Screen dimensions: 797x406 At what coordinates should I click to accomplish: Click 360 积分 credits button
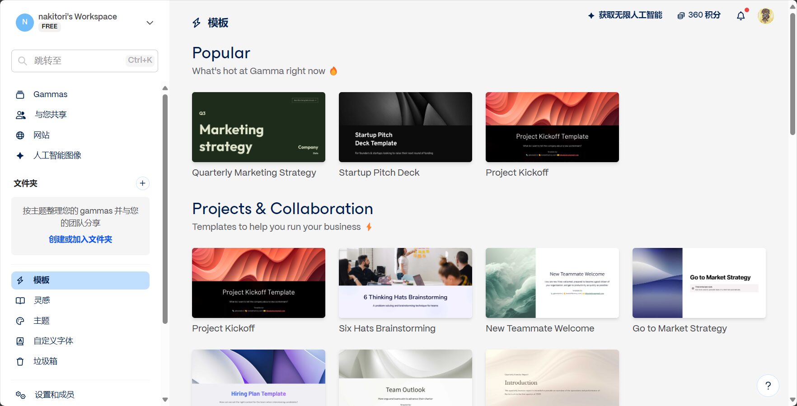[x=699, y=15]
